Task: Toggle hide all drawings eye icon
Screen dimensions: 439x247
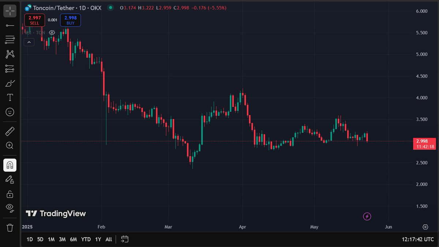Action: tap(10, 208)
